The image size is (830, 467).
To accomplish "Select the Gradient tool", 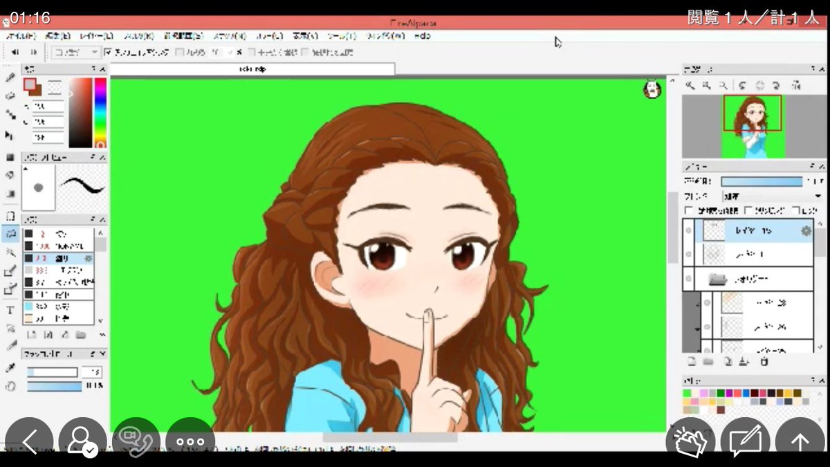I will coord(10,194).
